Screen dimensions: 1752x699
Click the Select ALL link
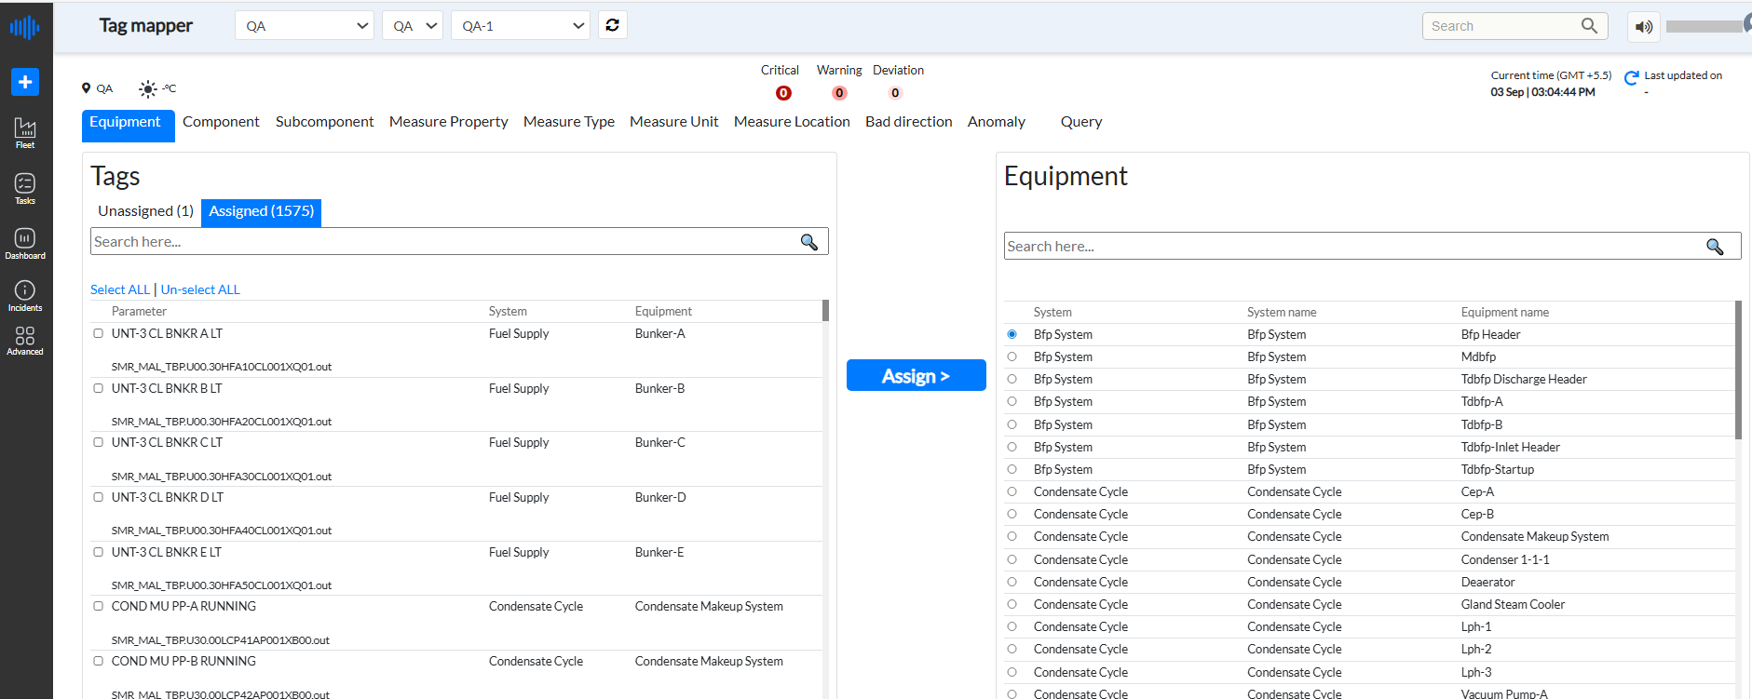click(119, 289)
